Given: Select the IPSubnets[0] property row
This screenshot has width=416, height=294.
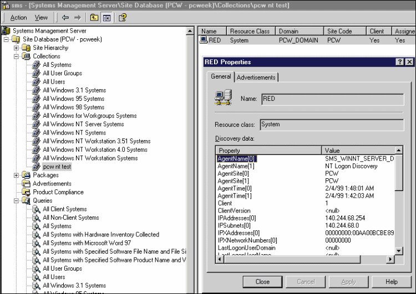Looking at the screenshot, I should point(305,225).
